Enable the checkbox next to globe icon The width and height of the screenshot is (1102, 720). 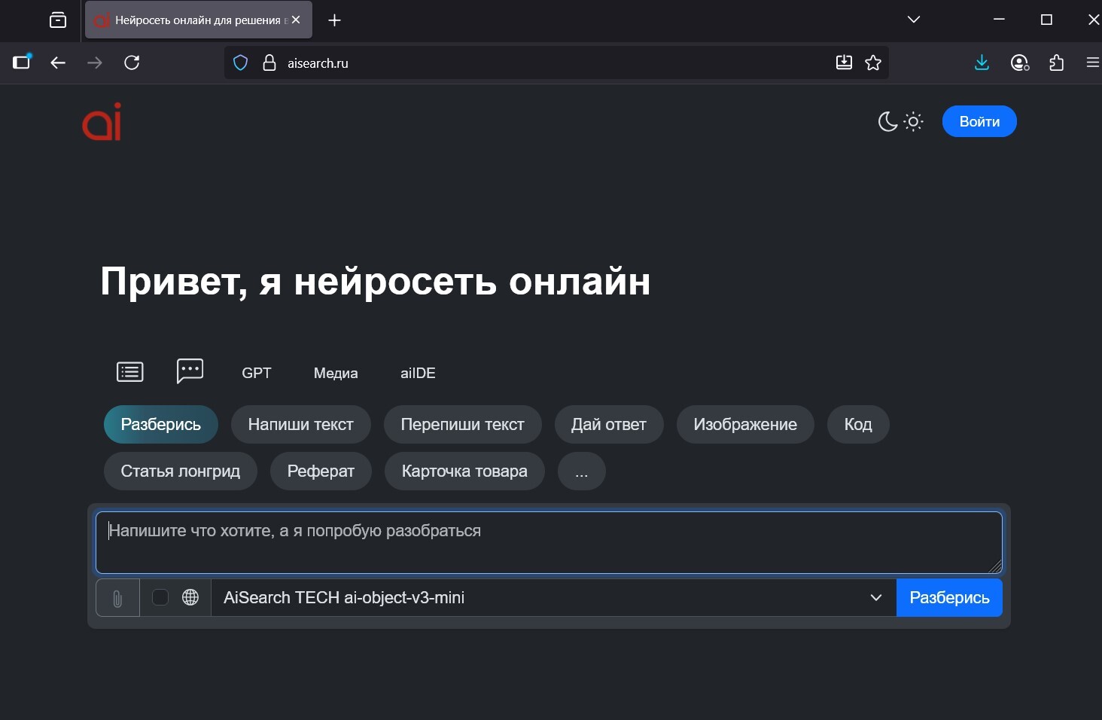[x=160, y=597]
